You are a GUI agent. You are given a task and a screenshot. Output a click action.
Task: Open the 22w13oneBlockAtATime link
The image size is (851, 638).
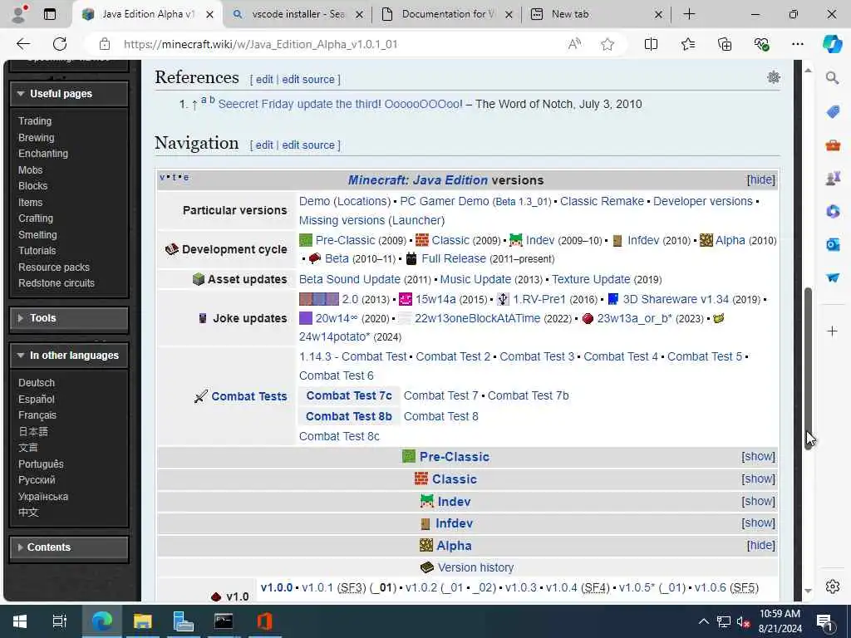(x=478, y=318)
